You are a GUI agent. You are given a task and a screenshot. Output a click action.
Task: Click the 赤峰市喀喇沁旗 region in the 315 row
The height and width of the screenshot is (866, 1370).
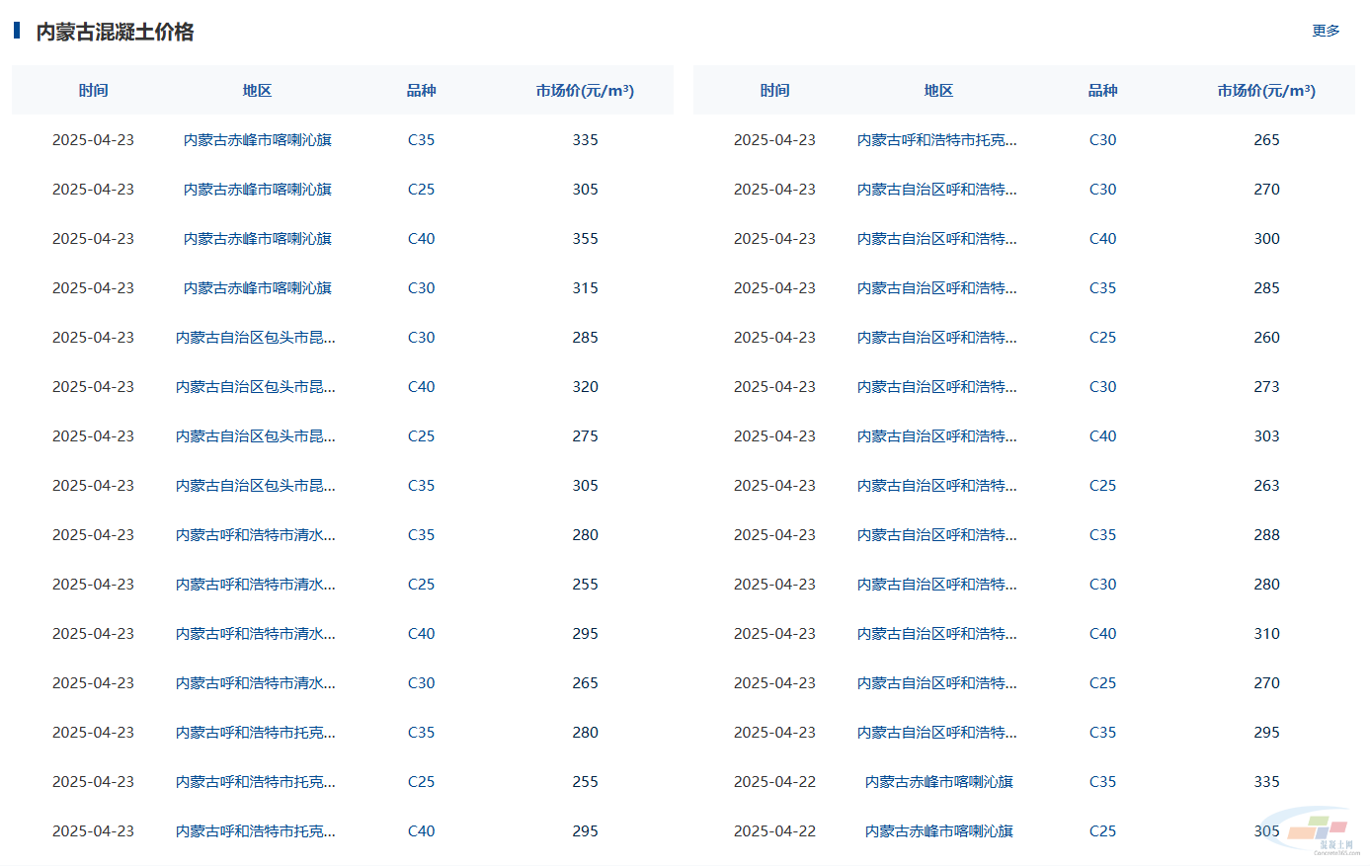pyautogui.click(x=257, y=288)
